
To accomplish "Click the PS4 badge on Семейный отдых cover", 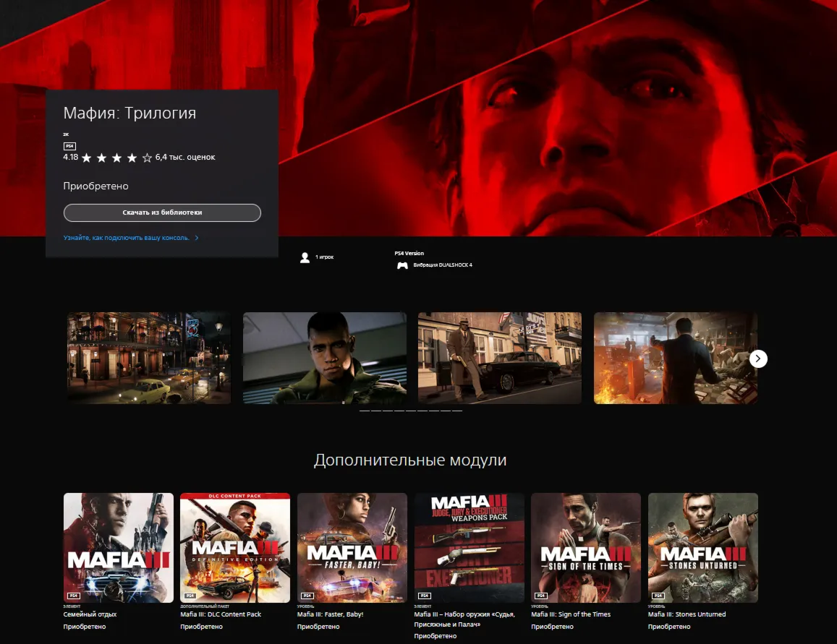I will point(73,596).
